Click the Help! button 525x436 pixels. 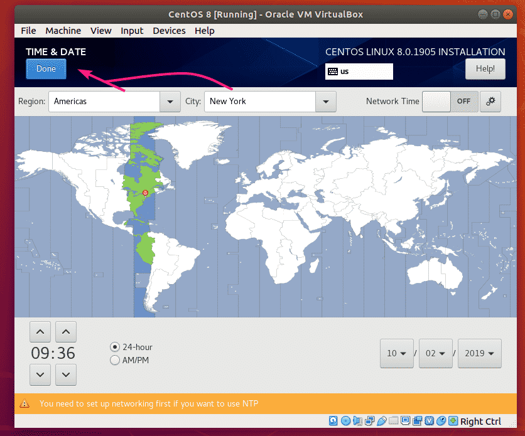(x=485, y=69)
